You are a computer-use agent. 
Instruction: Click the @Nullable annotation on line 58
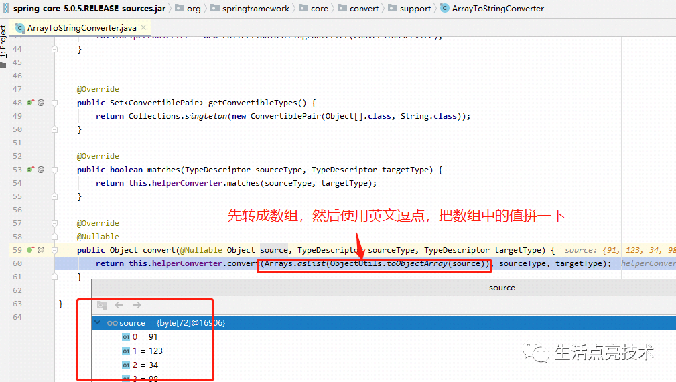pyautogui.click(x=98, y=237)
